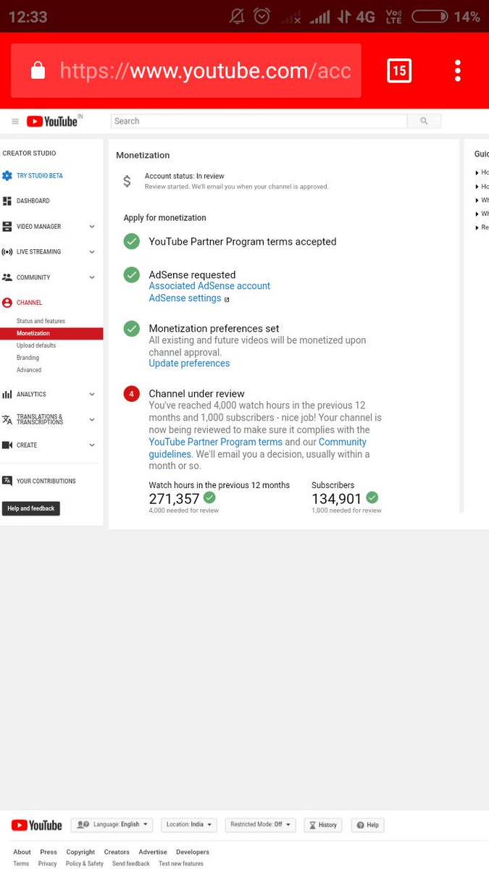Click checkmark next to 134,901 subscribers
The image size is (489, 869).
[372, 498]
